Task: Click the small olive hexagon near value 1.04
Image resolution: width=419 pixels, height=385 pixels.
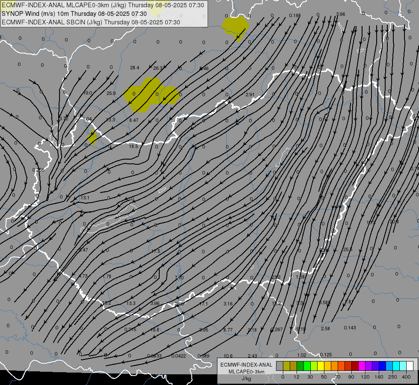Action: (92, 137)
